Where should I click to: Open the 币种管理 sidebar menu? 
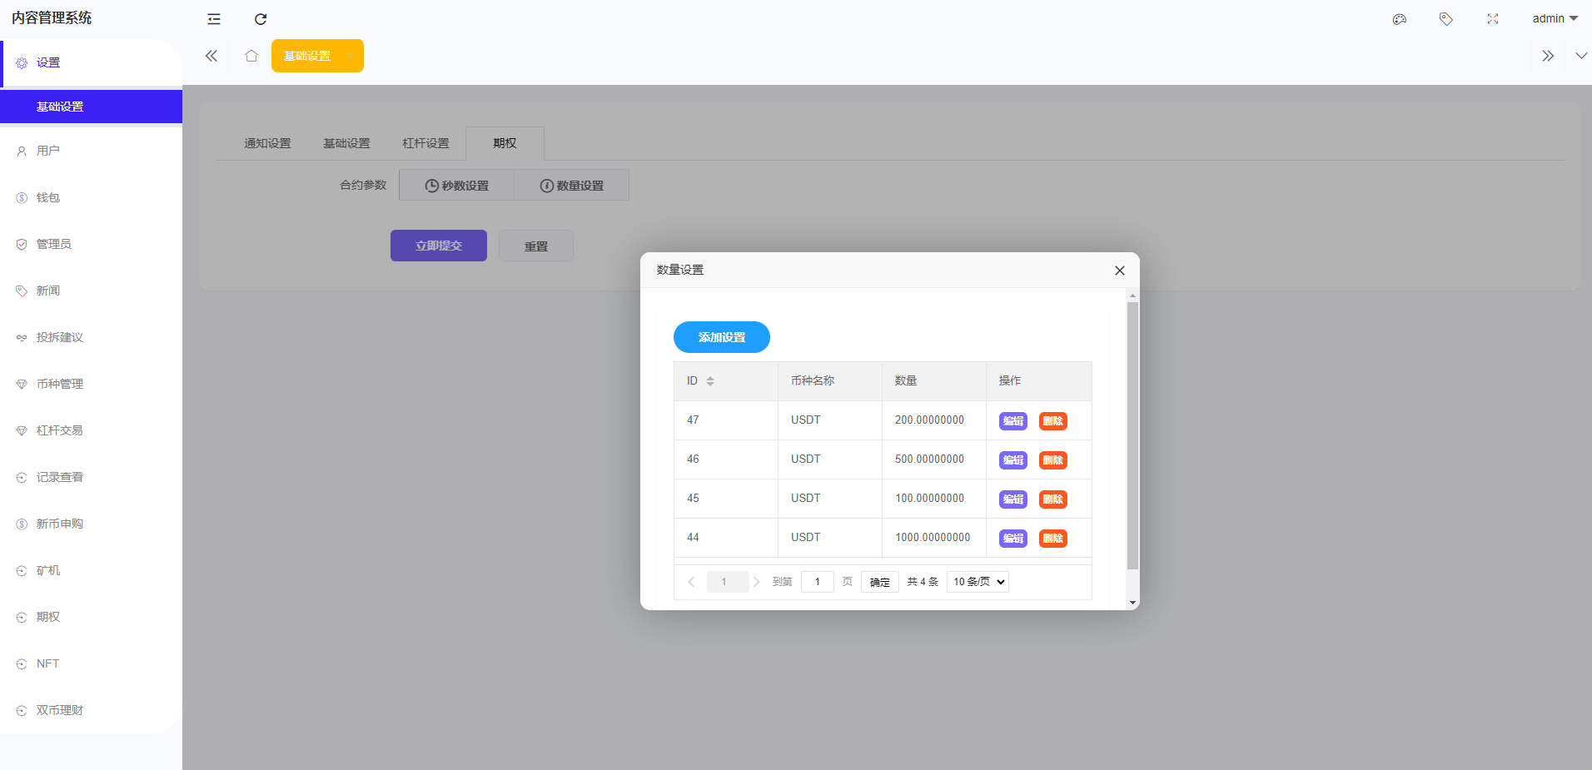click(60, 384)
